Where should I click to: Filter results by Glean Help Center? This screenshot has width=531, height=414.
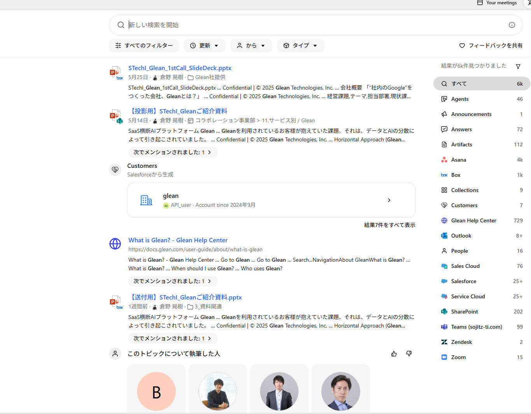[482, 220]
